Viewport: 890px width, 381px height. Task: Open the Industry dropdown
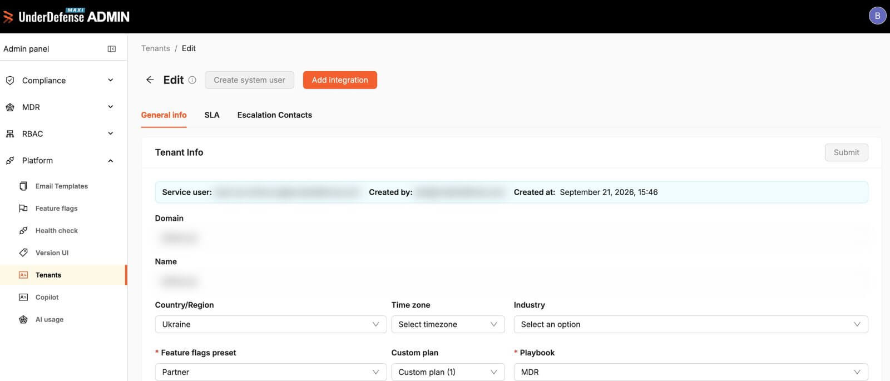(x=691, y=324)
